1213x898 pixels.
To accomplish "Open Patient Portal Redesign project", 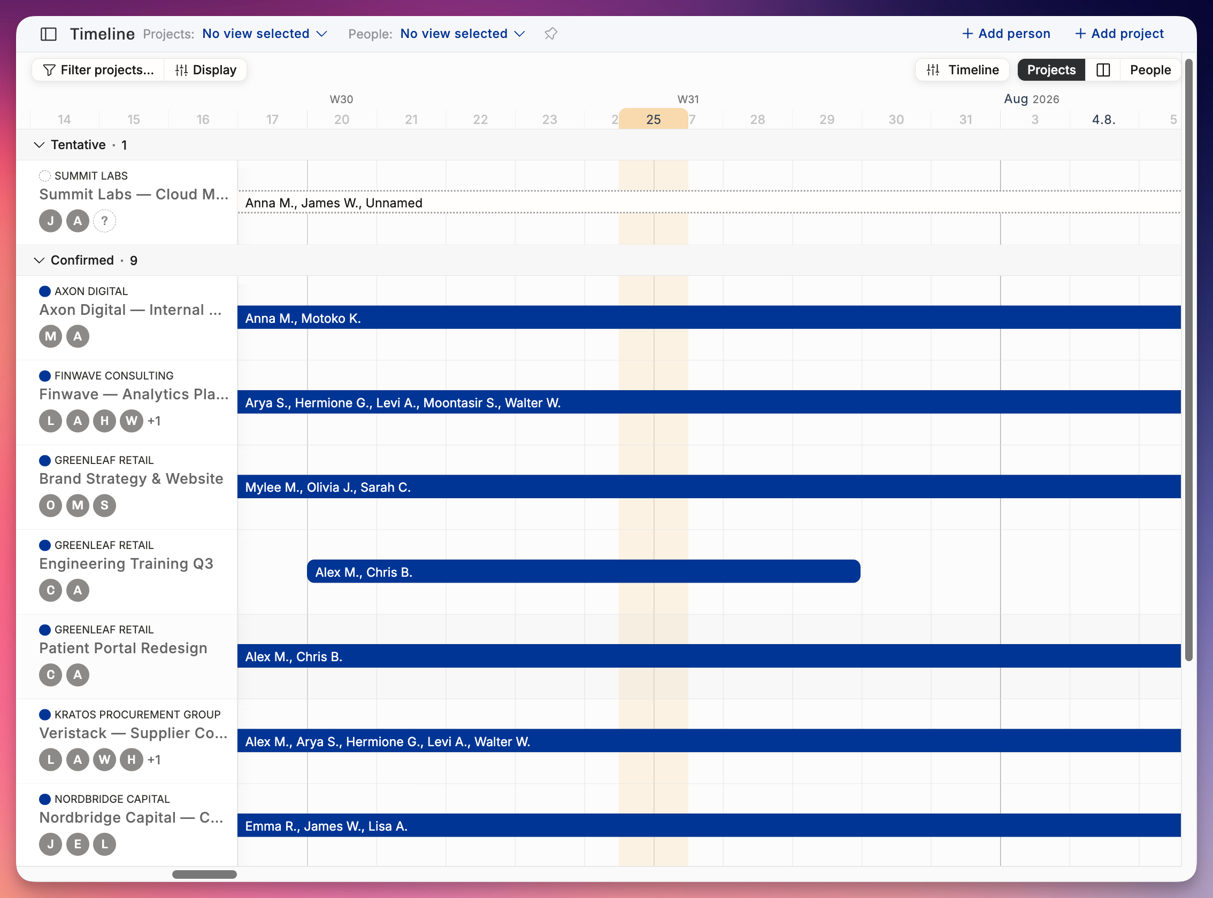I will [x=123, y=648].
